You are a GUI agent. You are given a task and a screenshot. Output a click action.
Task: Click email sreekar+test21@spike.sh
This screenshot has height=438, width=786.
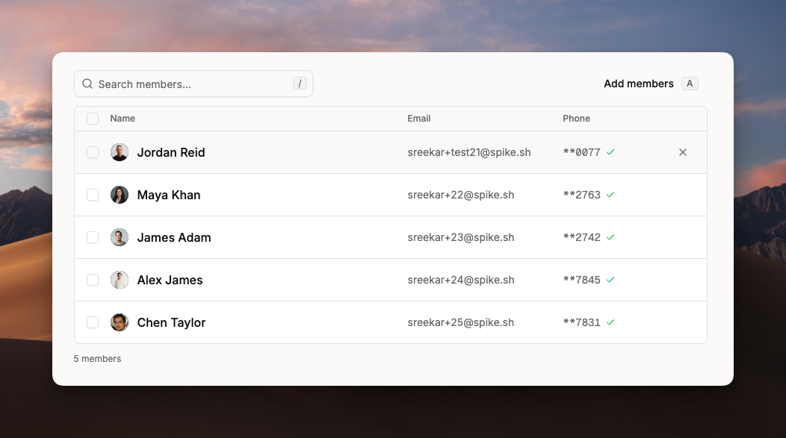(x=469, y=152)
